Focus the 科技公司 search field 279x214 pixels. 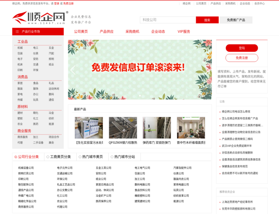click(168, 20)
